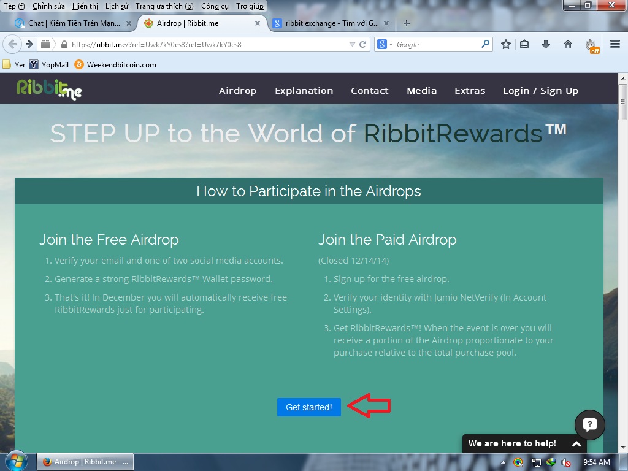The height and width of the screenshot is (471, 628).
Task: Click the muted volume tray icon
Action: tap(566, 462)
